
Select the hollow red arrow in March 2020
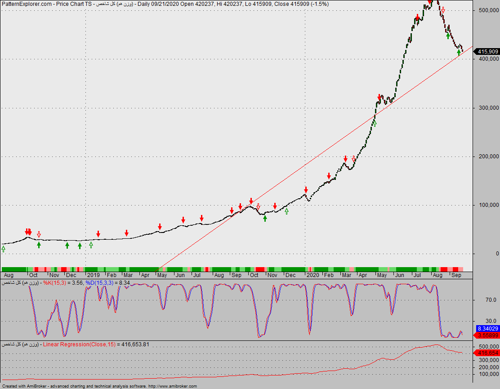(x=353, y=159)
